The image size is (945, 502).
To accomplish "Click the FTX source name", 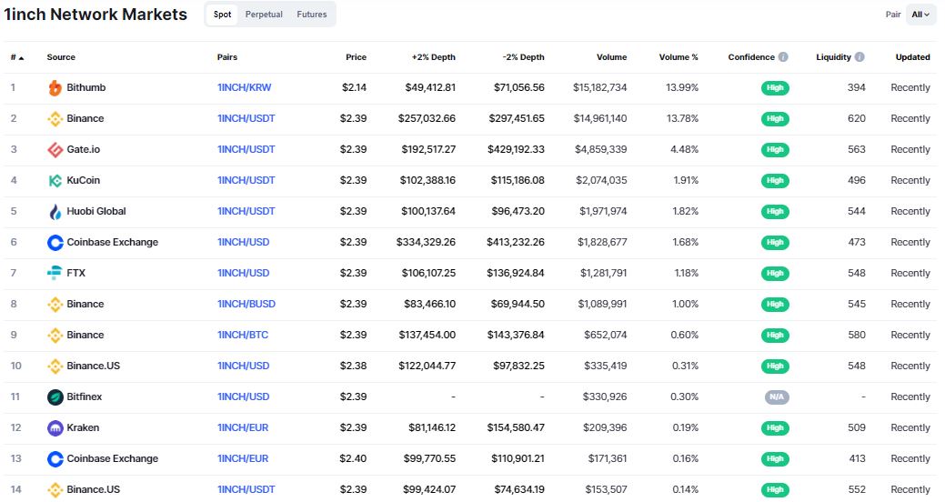I will click(x=75, y=273).
